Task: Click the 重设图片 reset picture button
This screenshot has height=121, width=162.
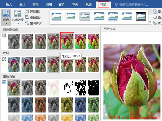Action: (x=34, y=23)
